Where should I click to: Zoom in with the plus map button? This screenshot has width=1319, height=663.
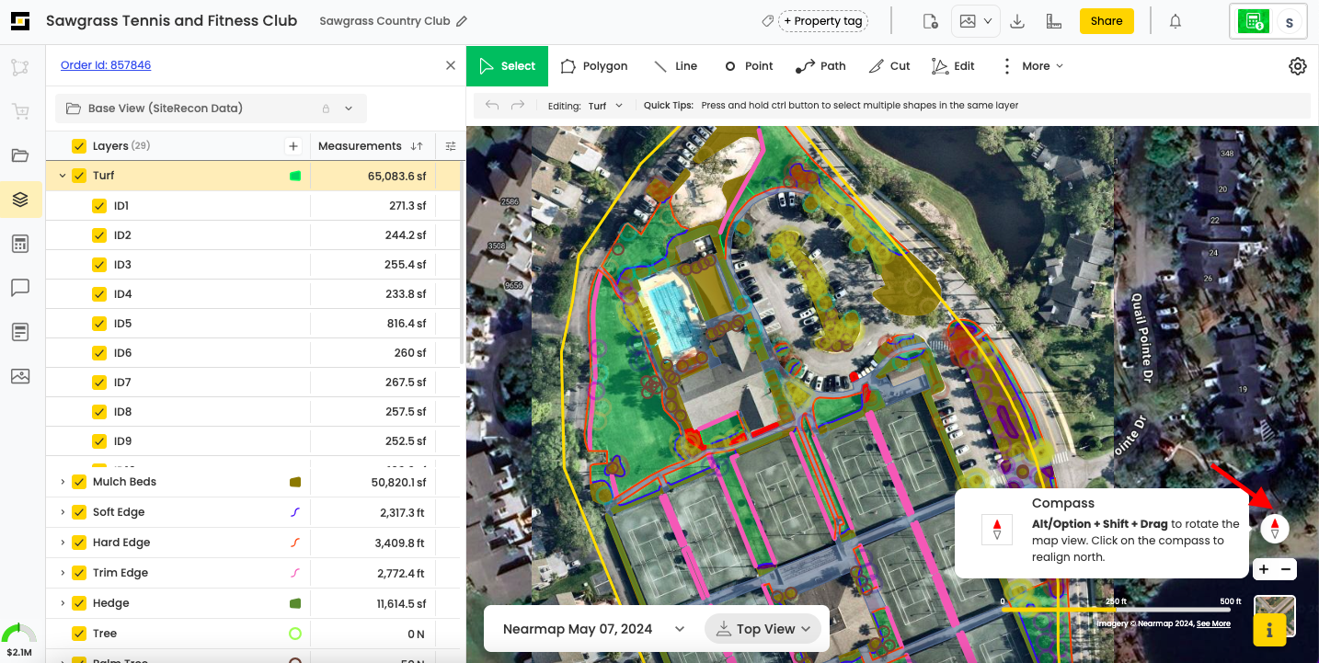point(1264,569)
